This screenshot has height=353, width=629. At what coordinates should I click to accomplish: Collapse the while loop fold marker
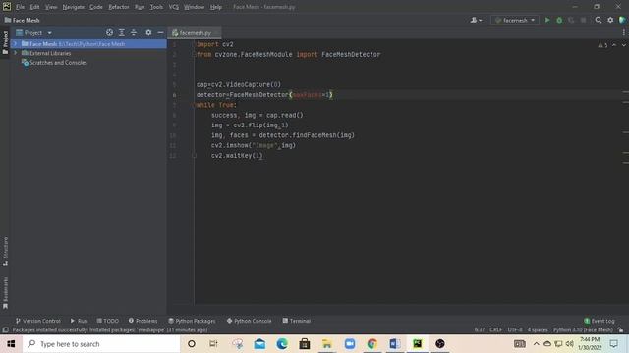pyautogui.click(x=194, y=105)
